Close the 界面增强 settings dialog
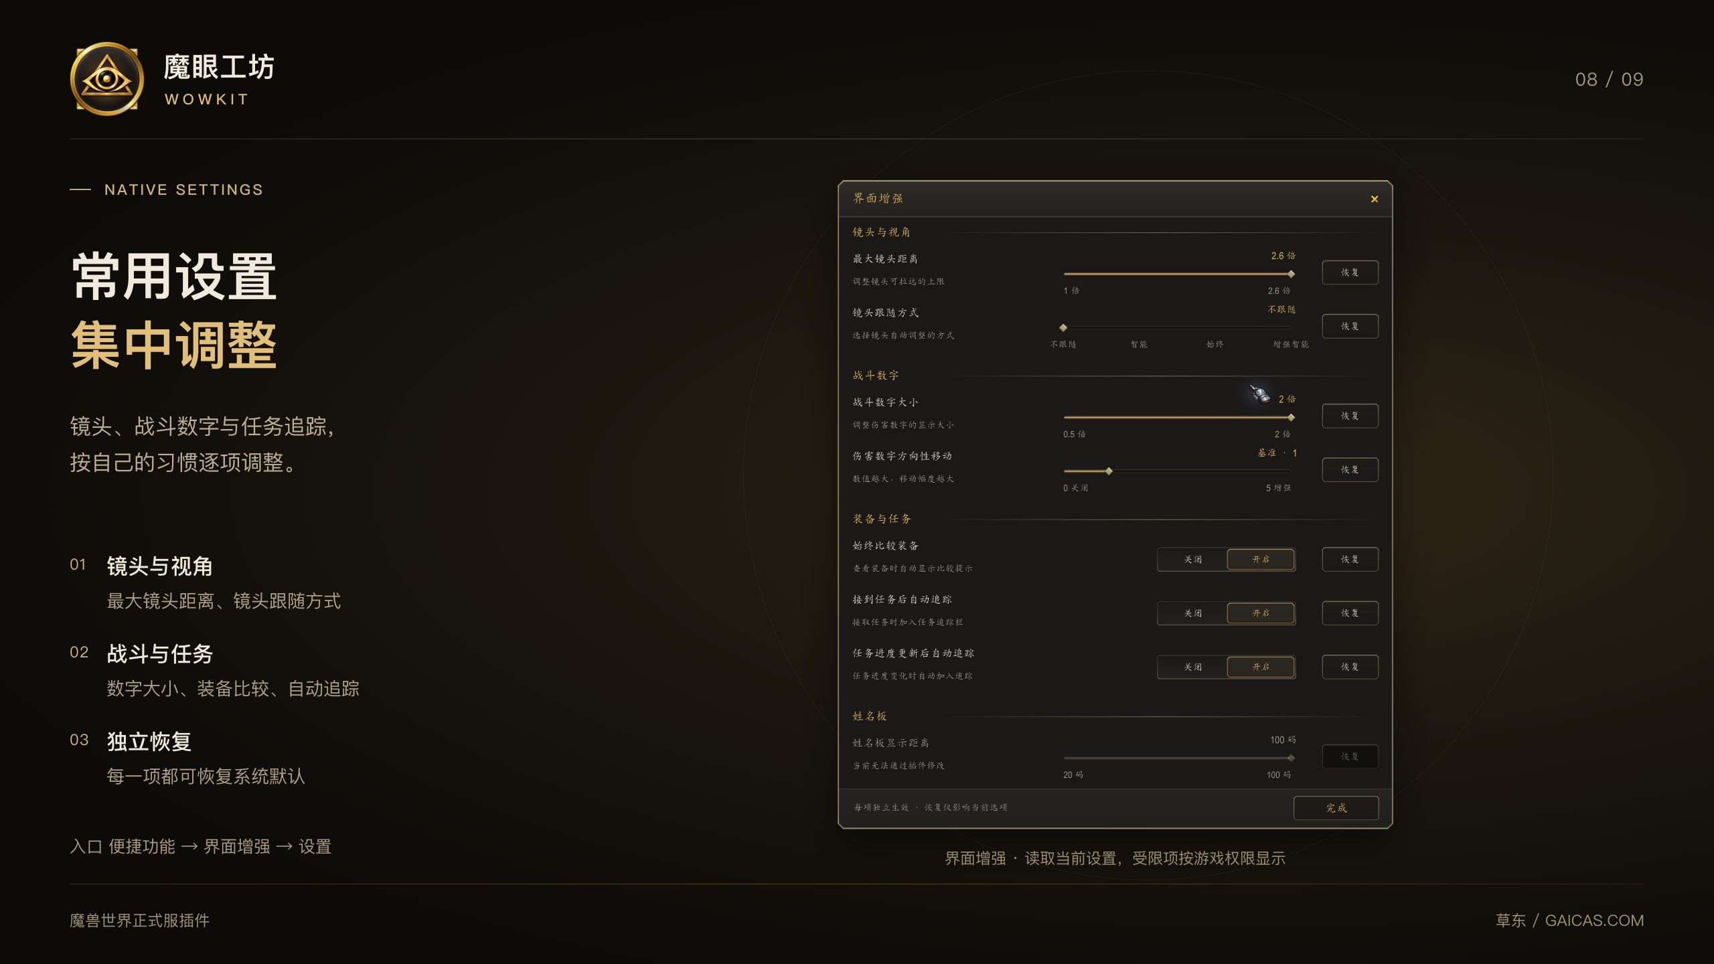1714x964 pixels. [x=1375, y=199]
